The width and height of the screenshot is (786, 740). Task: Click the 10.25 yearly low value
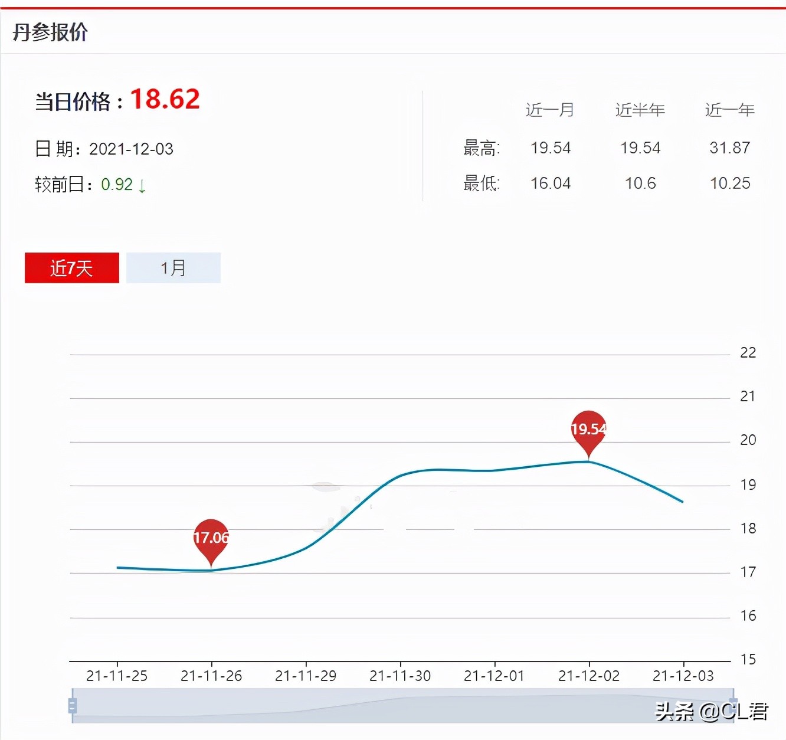coord(730,184)
